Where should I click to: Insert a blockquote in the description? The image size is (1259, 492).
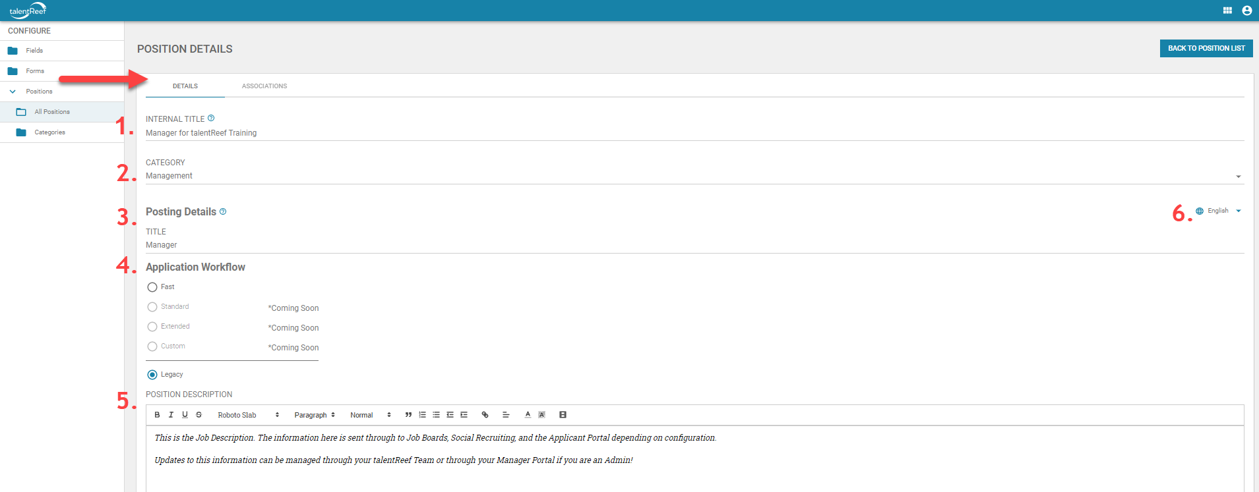click(x=408, y=415)
